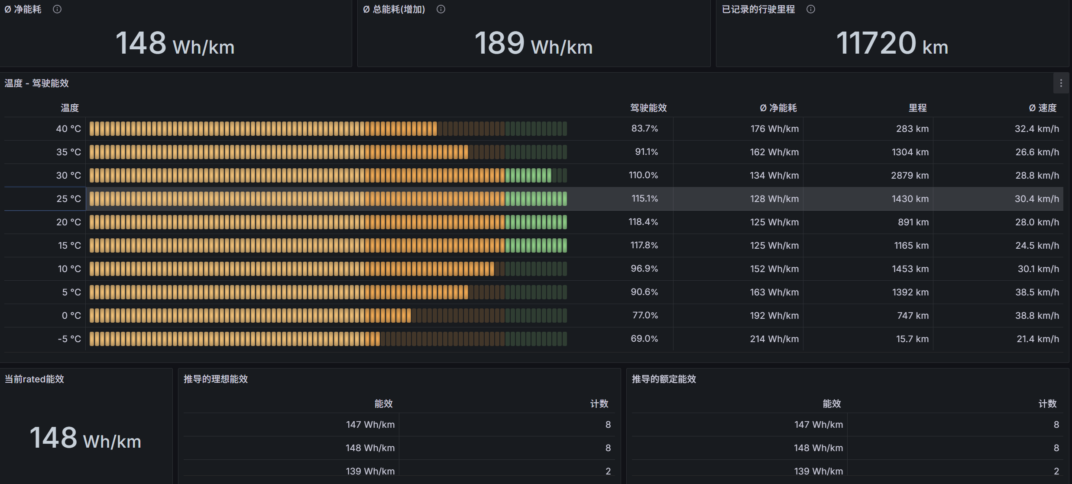Sort by 驾驶能效 column header
This screenshot has width=1072, height=484.
click(x=648, y=108)
